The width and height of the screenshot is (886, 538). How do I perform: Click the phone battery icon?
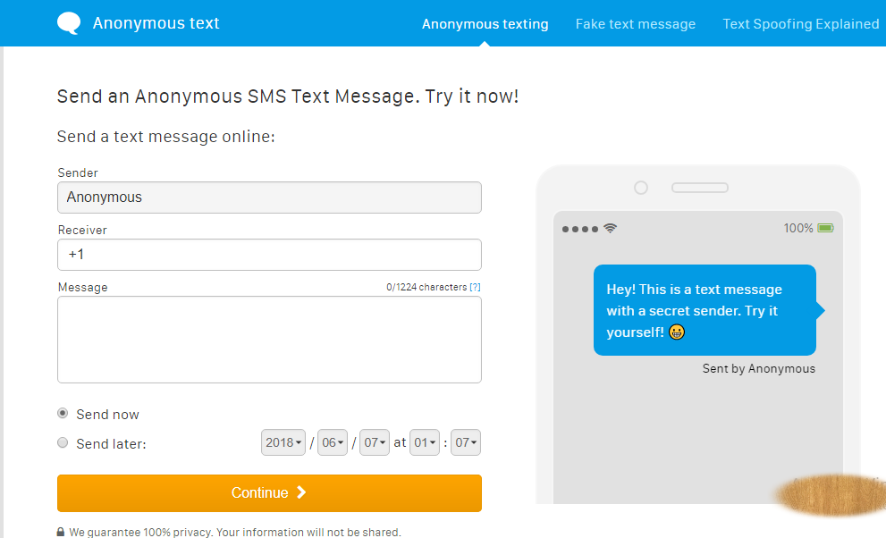pyautogui.click(x=825, y=228)
